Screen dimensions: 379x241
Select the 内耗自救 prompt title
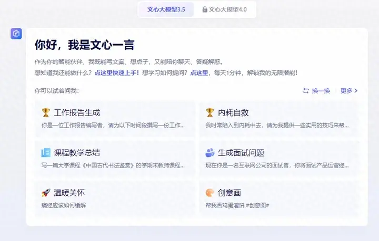point(233,112)
